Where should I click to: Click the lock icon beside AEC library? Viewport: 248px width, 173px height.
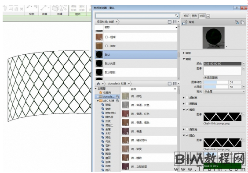tap(117, 101)
